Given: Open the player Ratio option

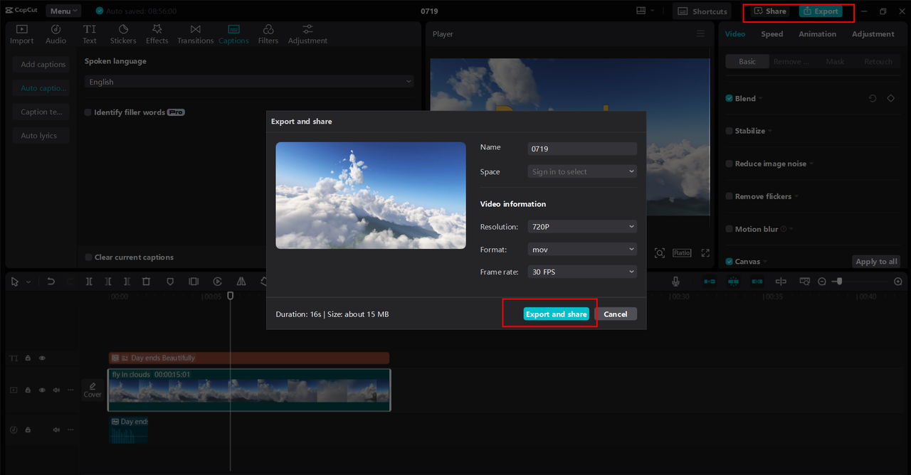Looking at the screenshot, I should pyautogui.click(x=682, y=253).
